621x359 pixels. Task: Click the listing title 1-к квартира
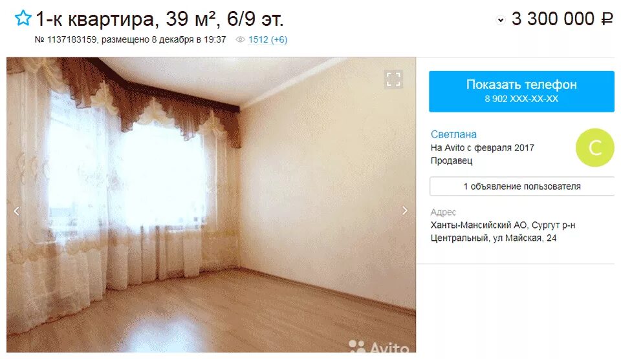pyautogui.click(x=160, y=19)
